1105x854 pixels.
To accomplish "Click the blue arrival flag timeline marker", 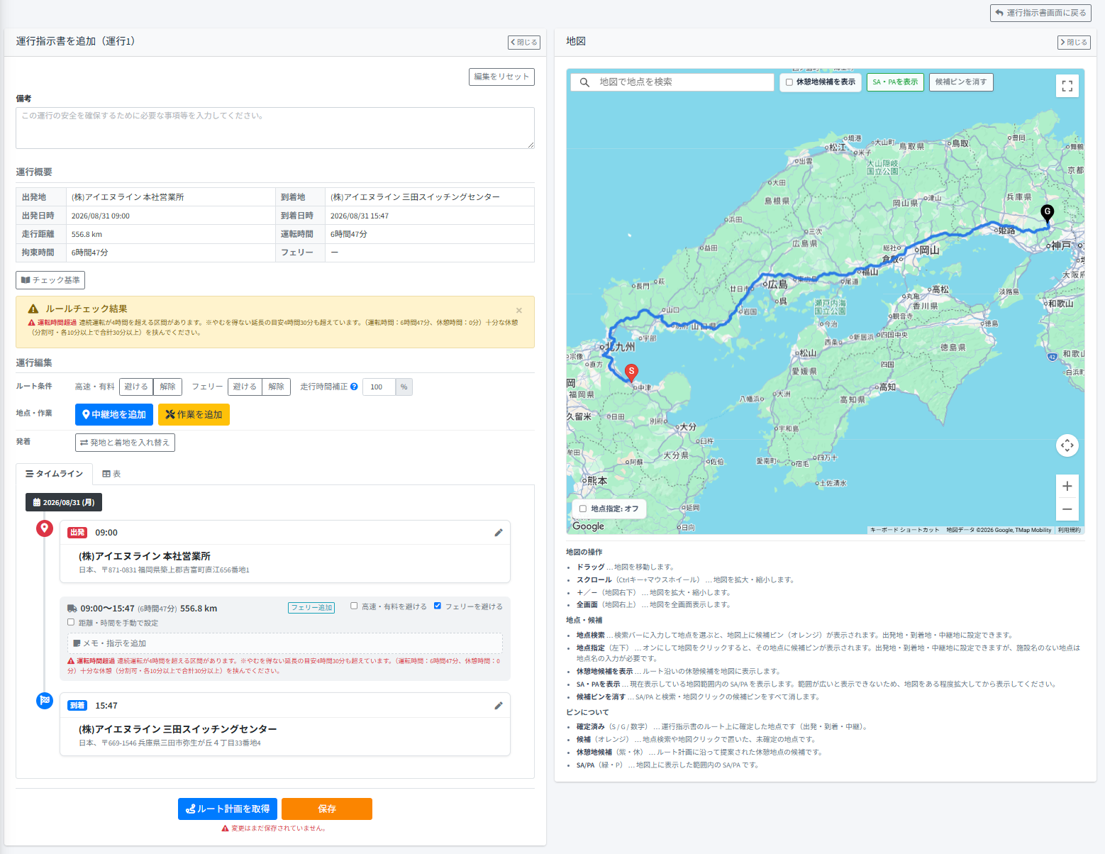I will point(45,701).
